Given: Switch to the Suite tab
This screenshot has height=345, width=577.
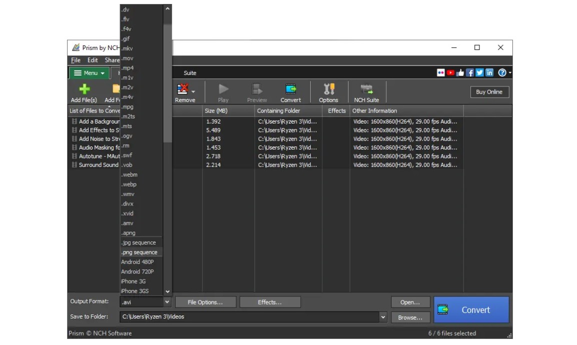Looking at the screenshot, I should coord(190,73).
